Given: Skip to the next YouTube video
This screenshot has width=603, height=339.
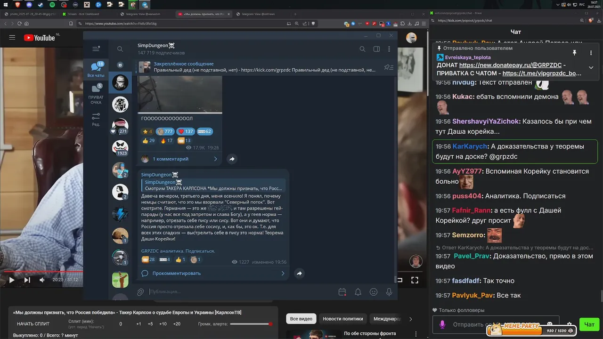Looking at the screenshot, I should pyautogui.click(x=27, y=280).
